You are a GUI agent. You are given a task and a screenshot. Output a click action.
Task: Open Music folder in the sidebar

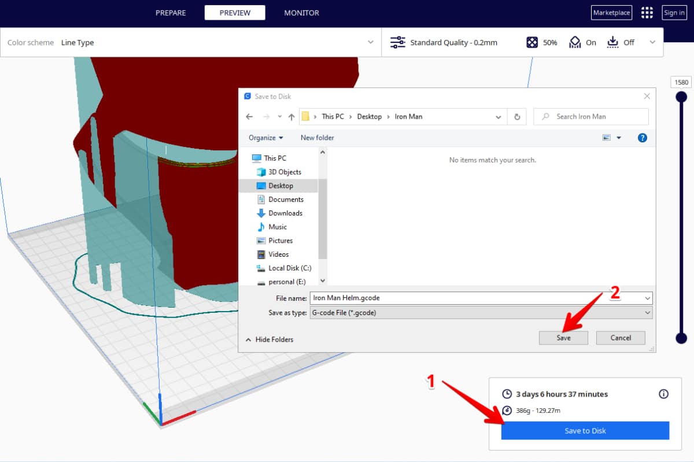278,227
